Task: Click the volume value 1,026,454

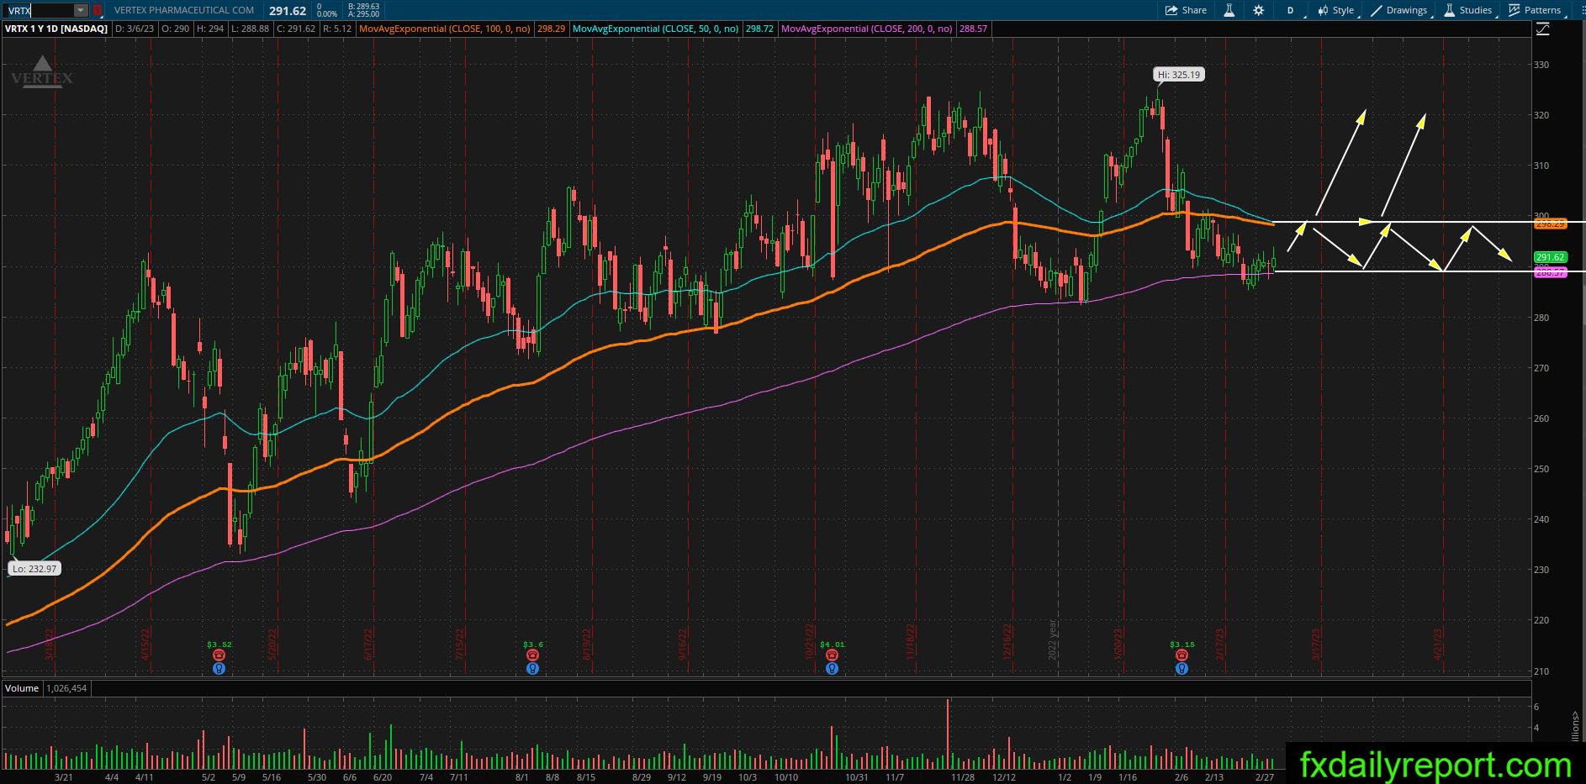Action: [x=66, y=688]
